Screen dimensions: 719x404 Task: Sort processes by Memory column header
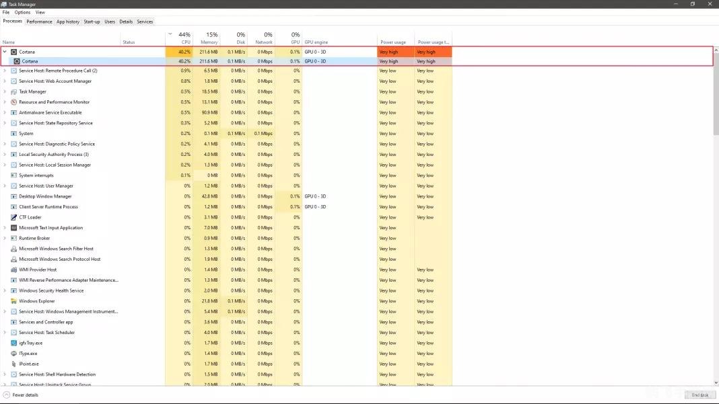pos(207,38)
